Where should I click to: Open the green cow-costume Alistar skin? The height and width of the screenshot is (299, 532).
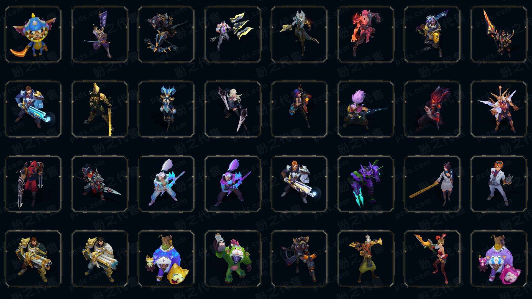click(x=233, y=259)
